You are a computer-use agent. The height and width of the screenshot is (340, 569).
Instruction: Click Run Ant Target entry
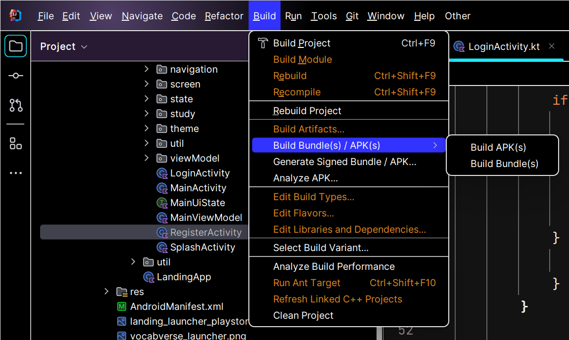click(349, 283)
